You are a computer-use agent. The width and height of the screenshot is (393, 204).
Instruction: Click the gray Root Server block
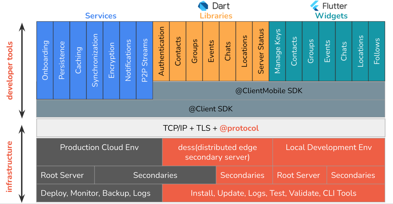point(65,175)
